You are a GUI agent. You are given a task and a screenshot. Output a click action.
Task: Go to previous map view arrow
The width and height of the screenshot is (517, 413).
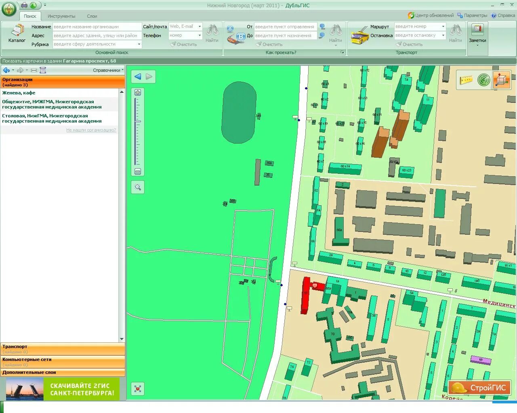[138, 77]
